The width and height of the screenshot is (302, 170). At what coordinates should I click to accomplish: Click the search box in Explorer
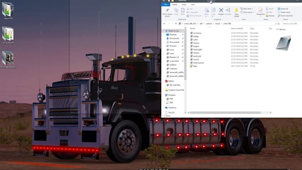pyautogui.click(x=291, y=24)
